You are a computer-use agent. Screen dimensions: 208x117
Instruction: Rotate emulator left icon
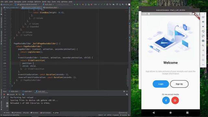coord(203,31)
